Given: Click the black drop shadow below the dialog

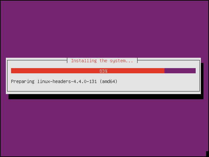Looking at the screenshot, I should (106, 97).
